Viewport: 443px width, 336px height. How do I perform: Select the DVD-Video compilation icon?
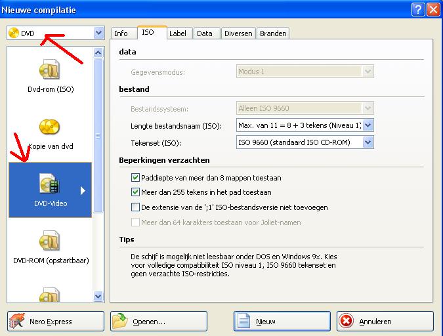click(49, 183)
